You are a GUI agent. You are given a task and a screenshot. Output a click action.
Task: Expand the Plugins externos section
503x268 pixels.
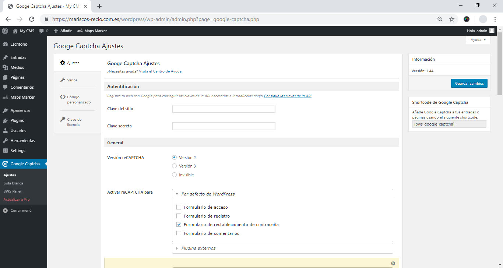coord(282,248)
